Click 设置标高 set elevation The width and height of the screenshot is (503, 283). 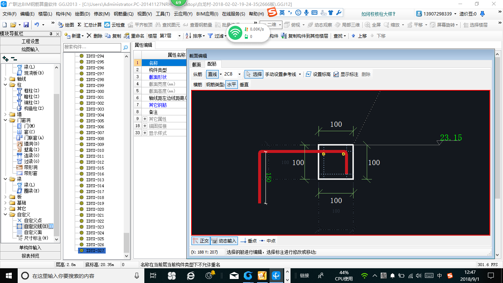[x=318, y=74]
